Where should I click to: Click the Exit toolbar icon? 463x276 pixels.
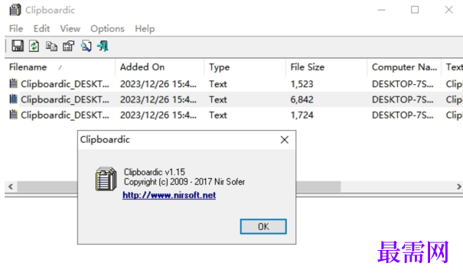click(103, 47)
